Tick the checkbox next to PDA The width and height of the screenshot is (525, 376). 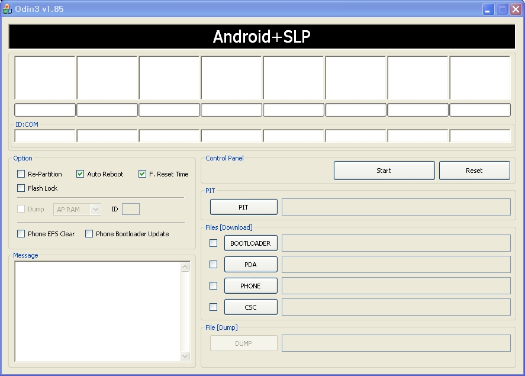click(x=214, y=265)
